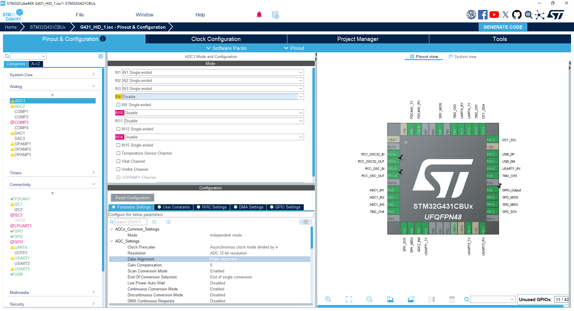Click the ST logo icon
Viewport: 574px width, 311px height.
click(x=556, y=15)
